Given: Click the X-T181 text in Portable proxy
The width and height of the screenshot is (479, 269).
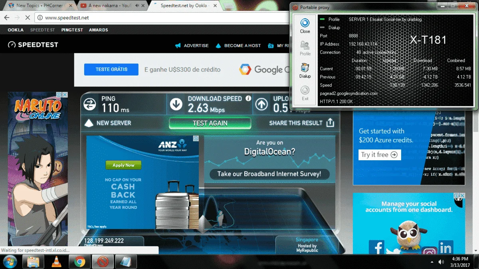Looking at the screenshot, I should click(428, 40).
